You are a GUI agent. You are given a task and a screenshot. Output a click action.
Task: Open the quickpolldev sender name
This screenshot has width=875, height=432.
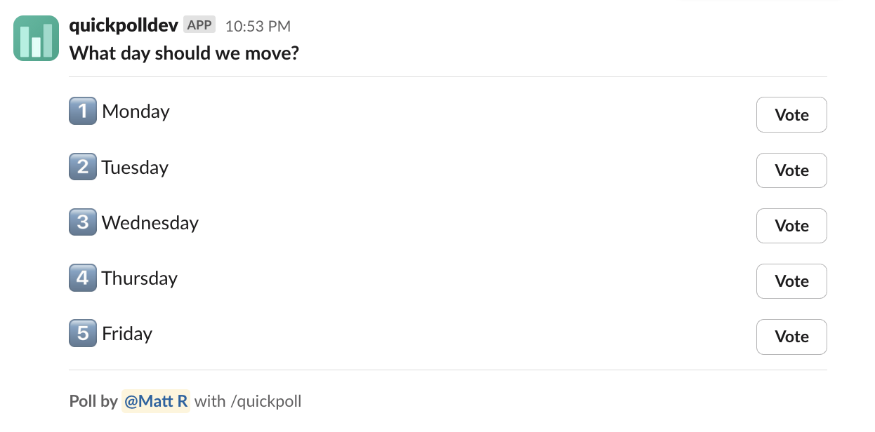pos(124,25)
